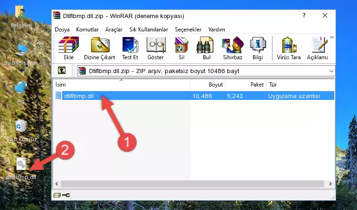The width and height of the screenshot is (357, 210).
Task: Click the 10,486 size cell
Action: pos(202,96)
